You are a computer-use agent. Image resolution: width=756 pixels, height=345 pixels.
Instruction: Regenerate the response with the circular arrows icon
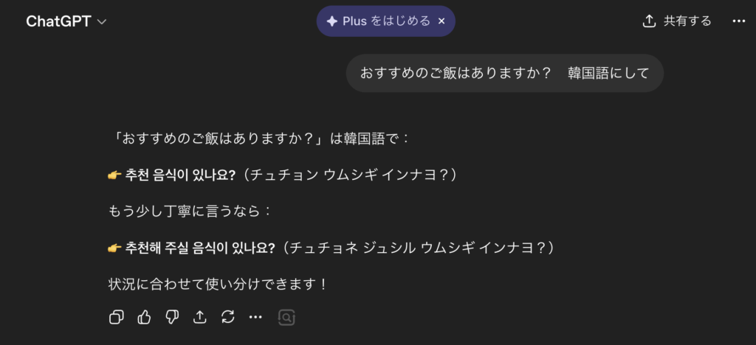[x=227, y=317]
